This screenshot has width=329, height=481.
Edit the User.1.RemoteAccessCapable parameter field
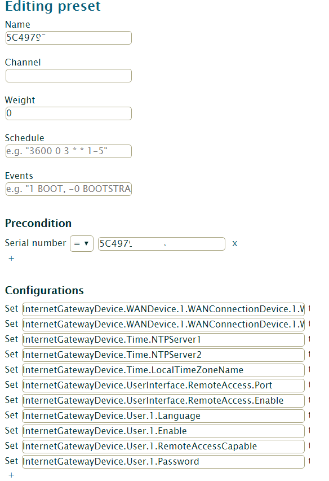pos(163,447)
